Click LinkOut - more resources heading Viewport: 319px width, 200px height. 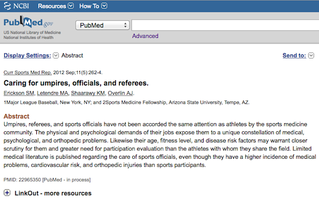click(x=53, y=193)
